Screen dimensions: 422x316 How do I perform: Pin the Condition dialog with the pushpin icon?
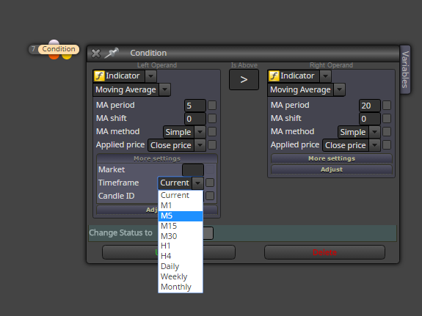[112, 53]
